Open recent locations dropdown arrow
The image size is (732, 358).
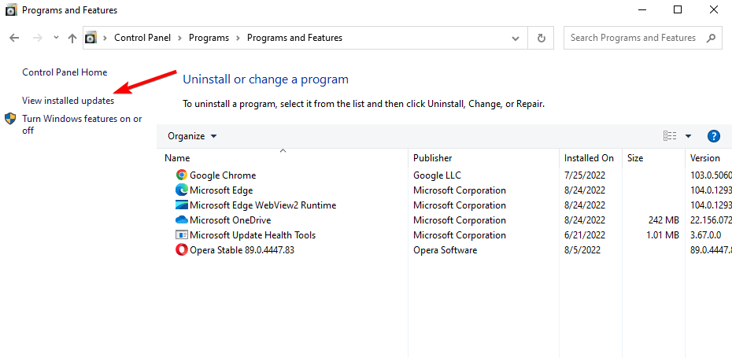tap(56, 37)
